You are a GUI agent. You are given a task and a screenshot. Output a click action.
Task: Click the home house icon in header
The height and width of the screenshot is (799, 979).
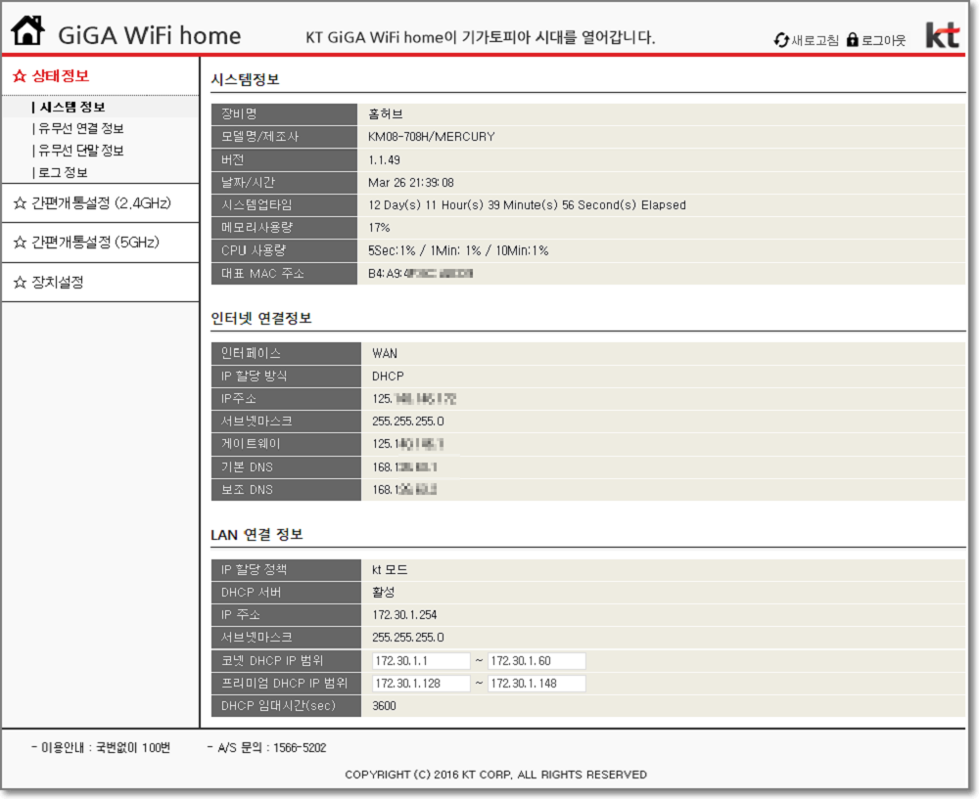point(28,30)
